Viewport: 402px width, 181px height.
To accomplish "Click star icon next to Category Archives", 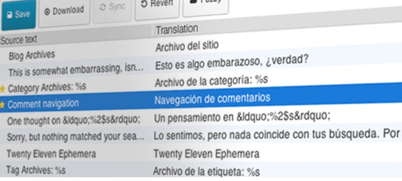I will click(2, 89).
